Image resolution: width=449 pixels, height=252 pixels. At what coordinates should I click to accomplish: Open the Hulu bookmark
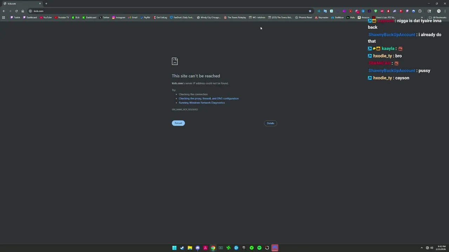point(351,17)
